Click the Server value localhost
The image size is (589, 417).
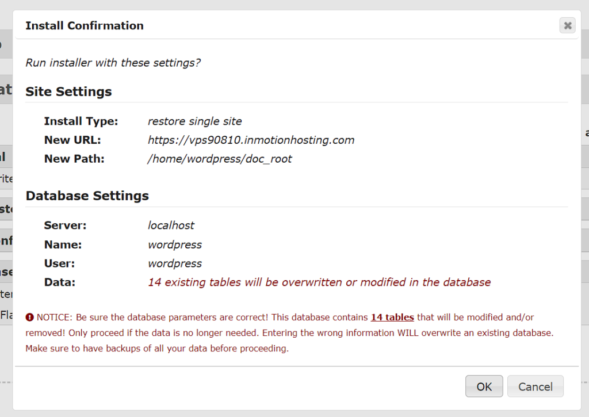[x=171, y=225]
